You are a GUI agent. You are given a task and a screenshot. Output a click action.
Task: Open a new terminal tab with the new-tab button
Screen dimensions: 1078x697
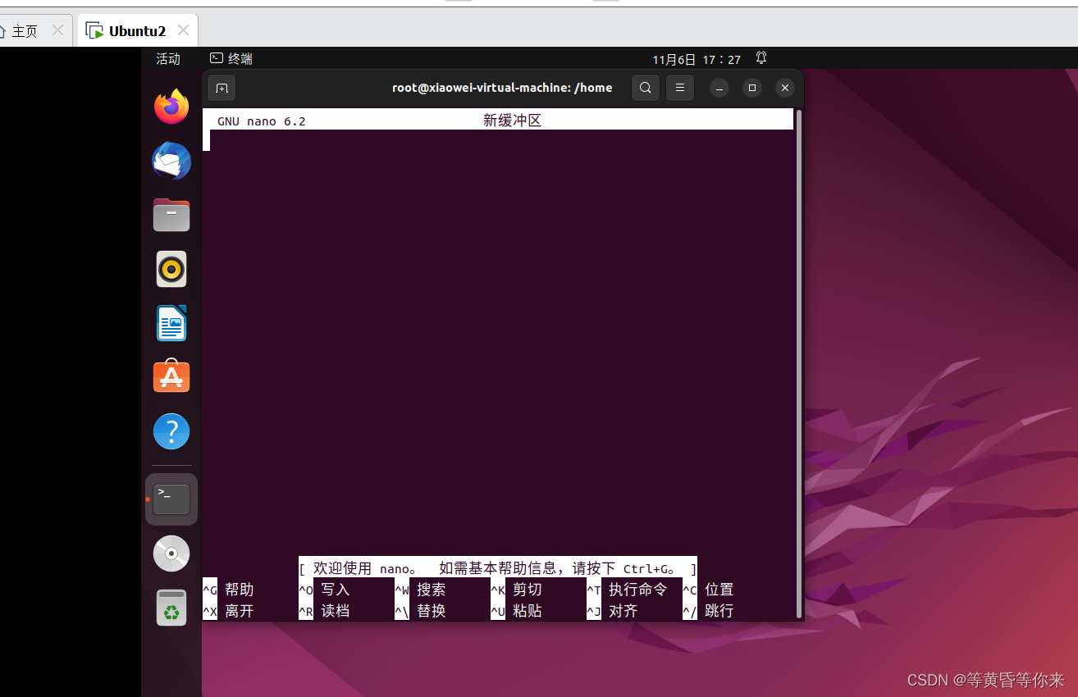tap(221, 88)
